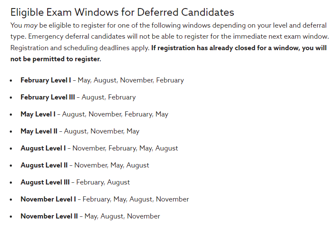Click the bullet before February Level I

coord(11,81)
